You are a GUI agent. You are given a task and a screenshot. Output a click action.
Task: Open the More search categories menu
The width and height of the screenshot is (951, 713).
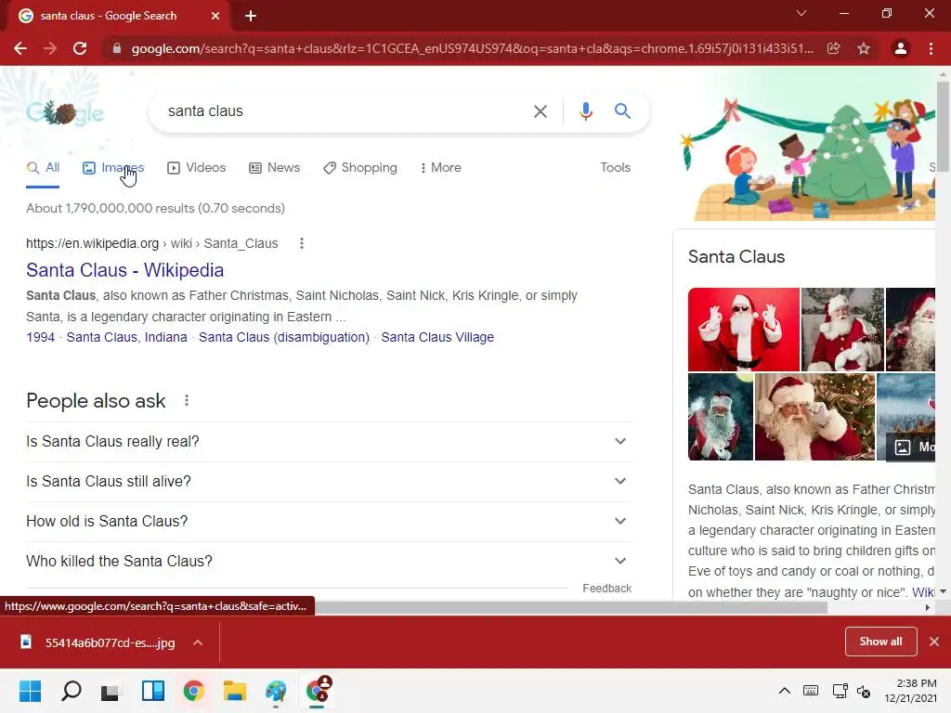coord(441,168)
